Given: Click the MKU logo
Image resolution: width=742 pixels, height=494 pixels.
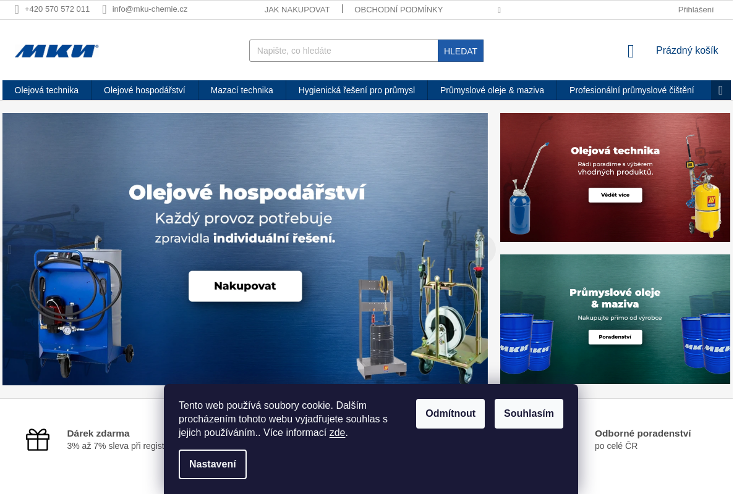Looking at the screenshot, I should [x=57, y=50].
